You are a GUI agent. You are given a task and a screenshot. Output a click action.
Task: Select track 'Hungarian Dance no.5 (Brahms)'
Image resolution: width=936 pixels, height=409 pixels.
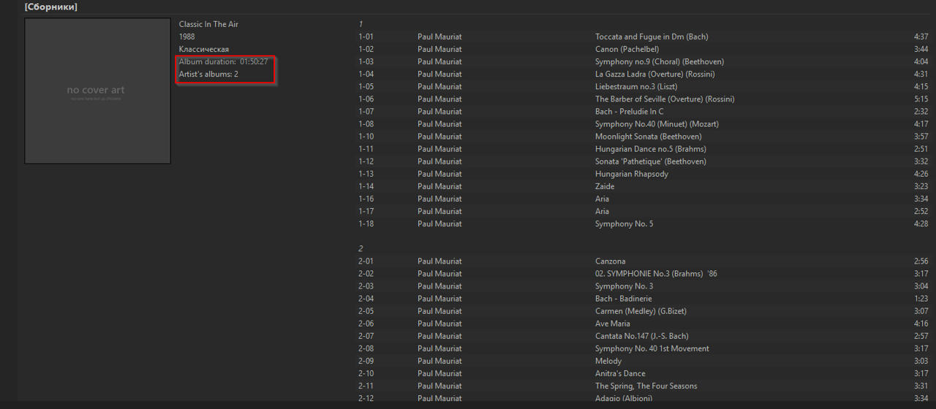point(643,148)
